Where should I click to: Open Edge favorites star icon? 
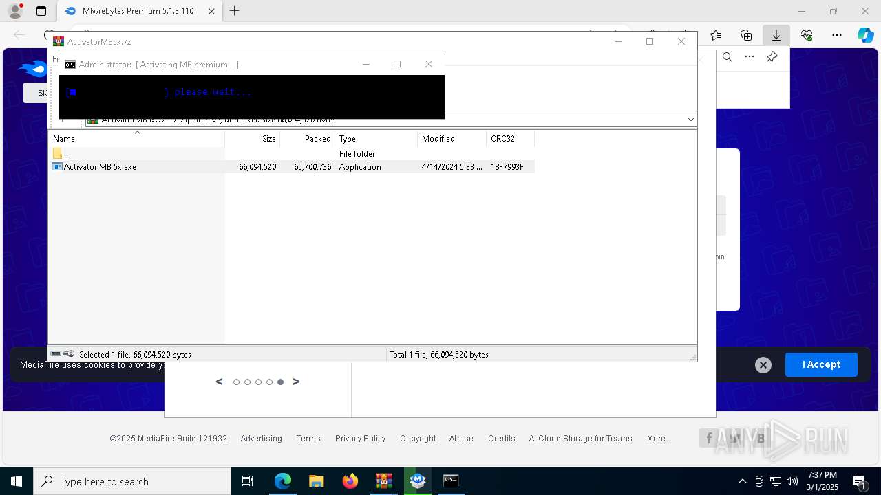pyautogui.click(x=716, y=35)
